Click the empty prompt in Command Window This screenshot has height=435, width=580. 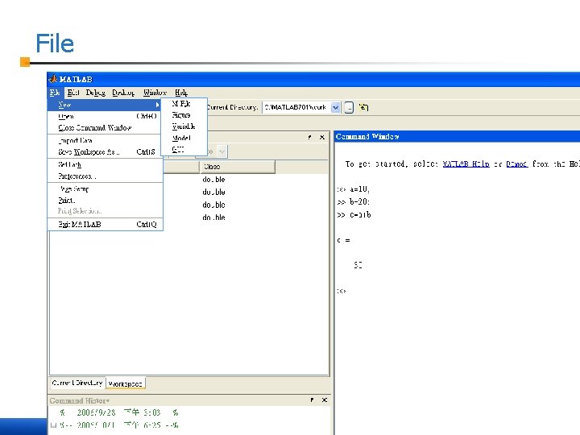[x=342, y=291]
